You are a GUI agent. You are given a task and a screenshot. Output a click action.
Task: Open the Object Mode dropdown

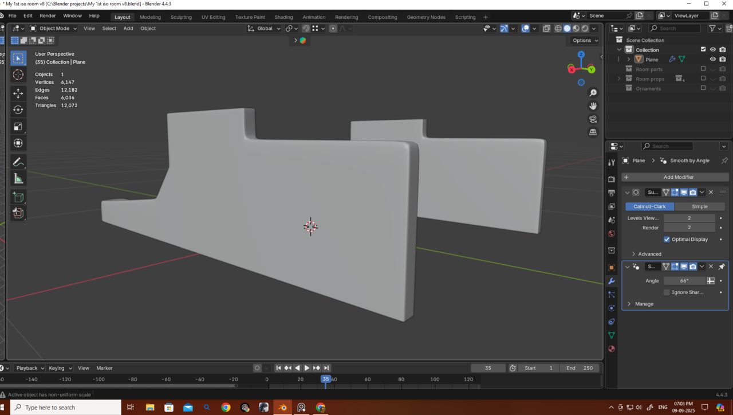point(53,28)
